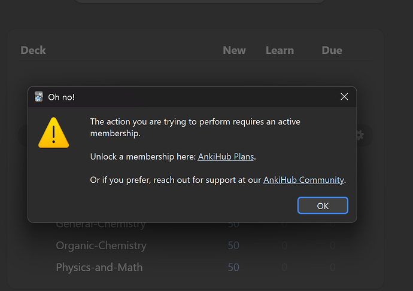Close the 'Oh no!' dialog with X

pyautogui.click(x=344, y=97)
